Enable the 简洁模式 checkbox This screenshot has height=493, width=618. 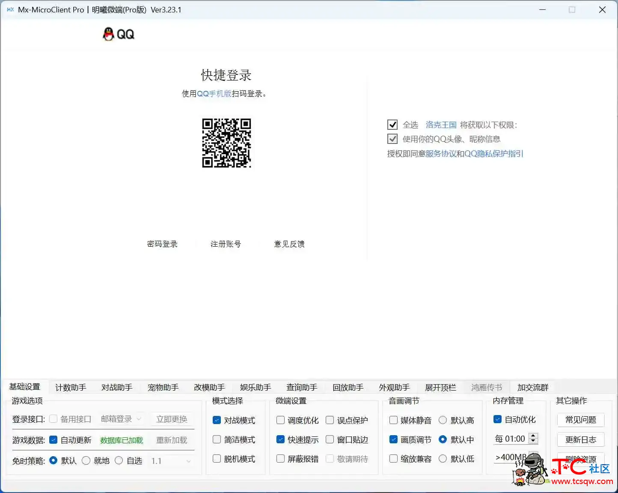[x=217, y=439]
